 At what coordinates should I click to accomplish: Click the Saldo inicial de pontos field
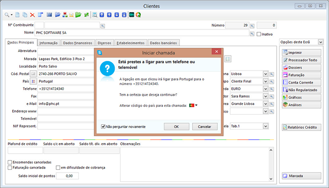[x=67, y=176]
